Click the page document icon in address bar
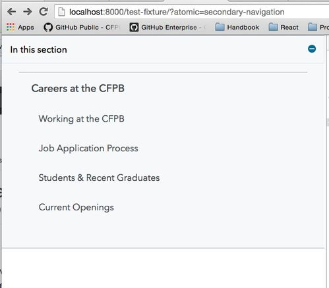This screenshot has height=288, width=329. pos(61,12)
